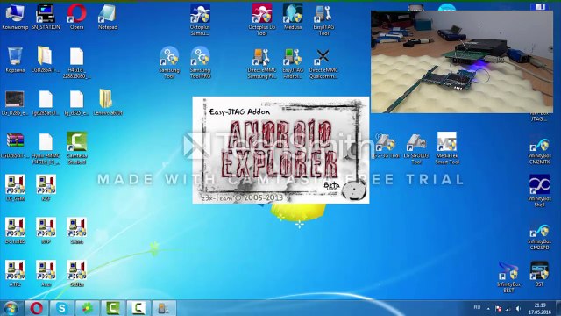Open the Samsung Tool PRO shortcut
The width and height of the screenshot is (561, 316).
200,62
